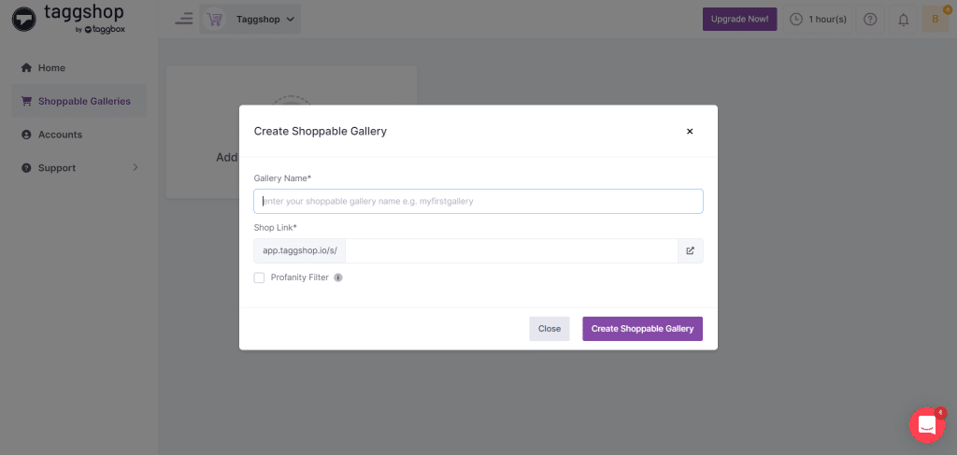The height and width of the screenshot is (455, 957).
Task: Open the chat support widget
Action: click(x=926, y=425)
